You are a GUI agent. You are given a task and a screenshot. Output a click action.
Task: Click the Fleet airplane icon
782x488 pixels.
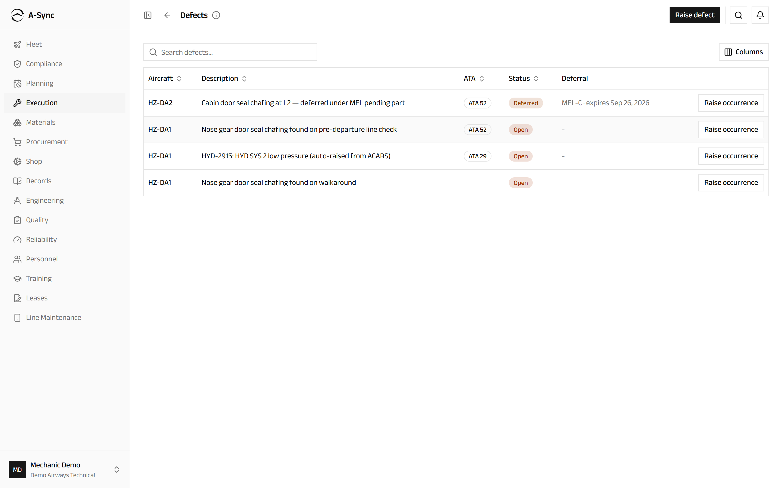tap(17, 44)
